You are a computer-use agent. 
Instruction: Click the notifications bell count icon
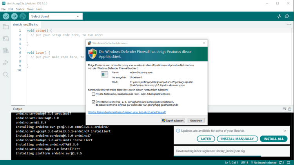coord(281,163)
